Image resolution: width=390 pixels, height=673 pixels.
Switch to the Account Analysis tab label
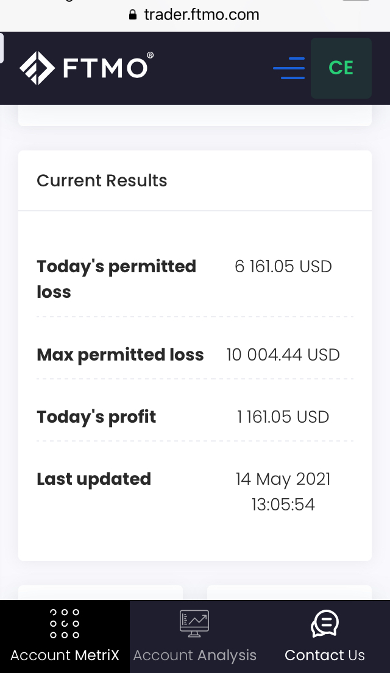click(x=194, y=655)
